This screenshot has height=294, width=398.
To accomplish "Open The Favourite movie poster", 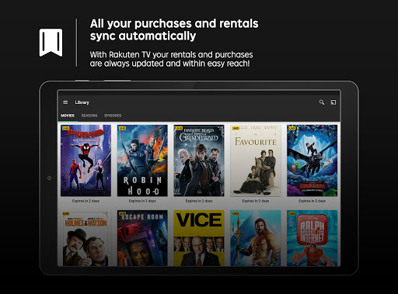I will pyautogui.click(x=256, y=161).
